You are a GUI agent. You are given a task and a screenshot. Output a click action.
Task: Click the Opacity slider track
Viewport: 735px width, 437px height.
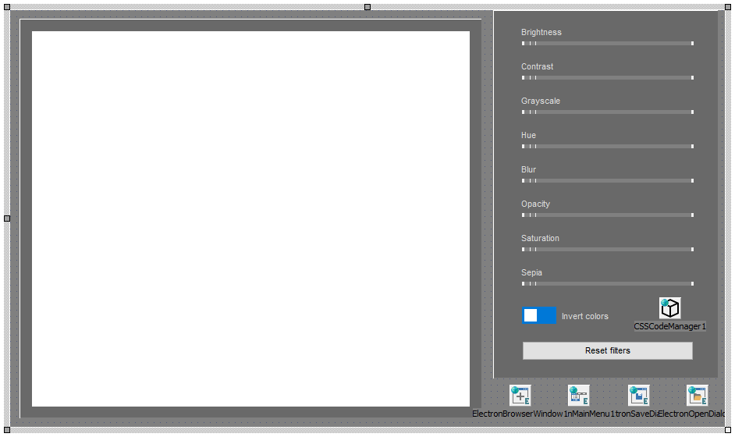point(608,215)
